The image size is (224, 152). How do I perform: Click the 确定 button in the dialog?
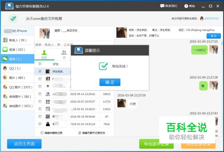coord(110,82)
